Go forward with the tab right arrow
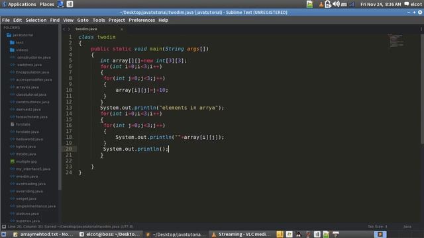This screenshot has height=238, width=424. 69,29
